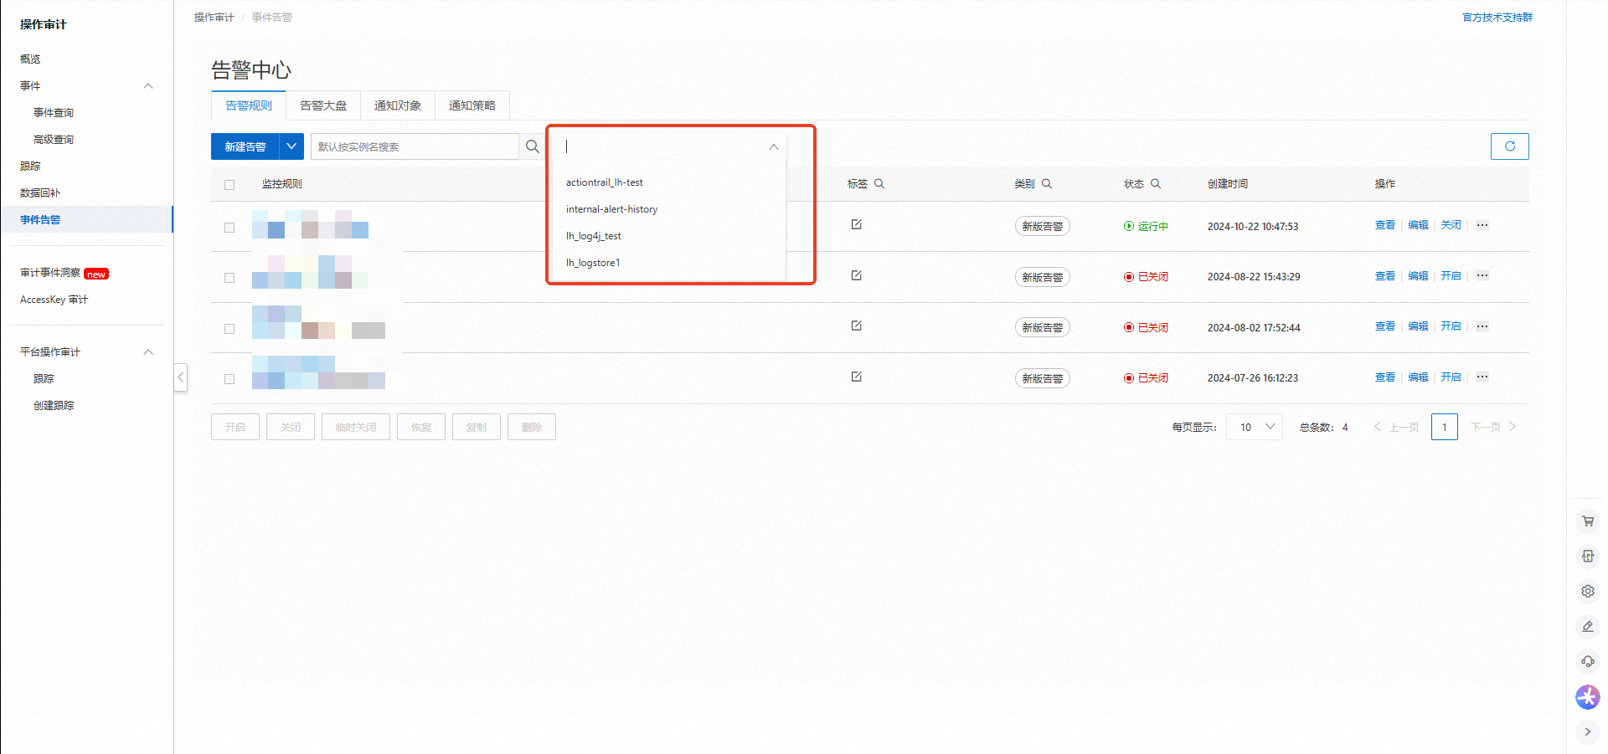The image size is (1608, 754).
Task: Collapse the left navigation panel handle
Action: (180, 377)
